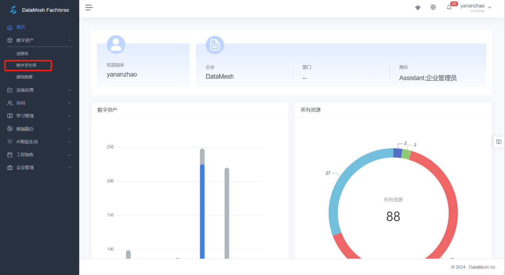Open the language globe icon

click(433, 7)
